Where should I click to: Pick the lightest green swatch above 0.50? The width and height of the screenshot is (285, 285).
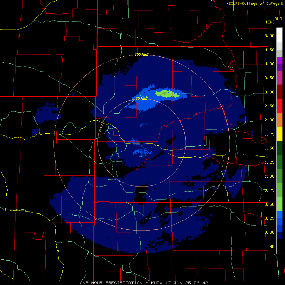tap(280, 204)
